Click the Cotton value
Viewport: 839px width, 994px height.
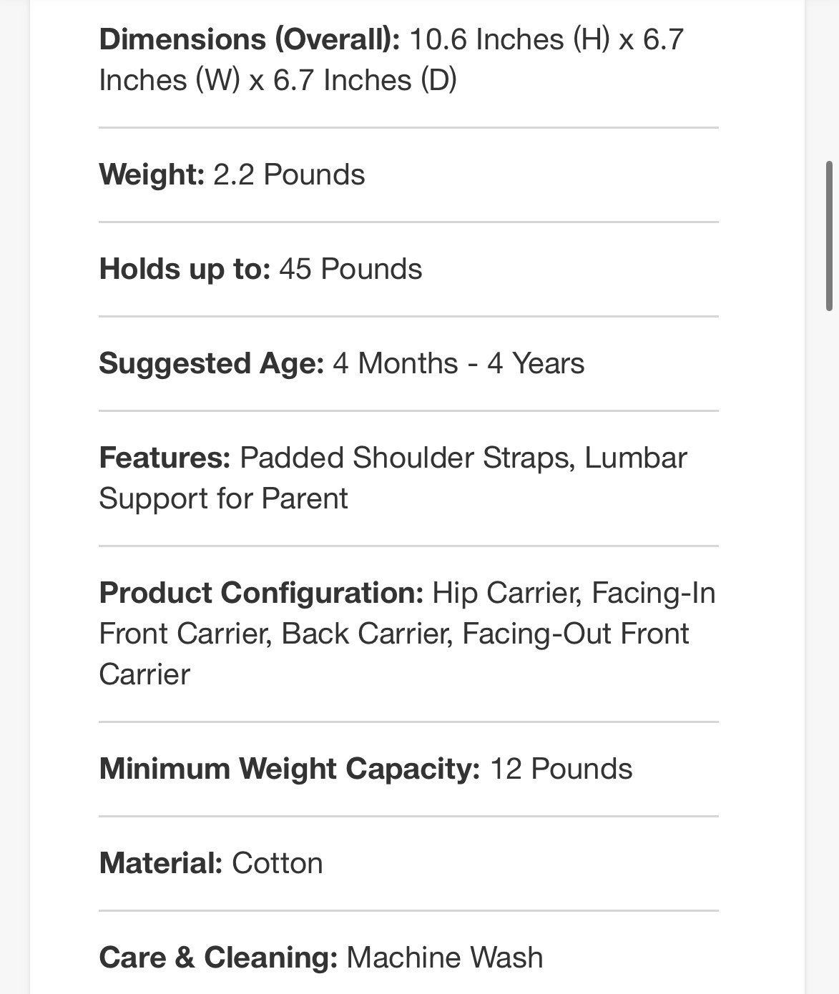coord(278,863)
